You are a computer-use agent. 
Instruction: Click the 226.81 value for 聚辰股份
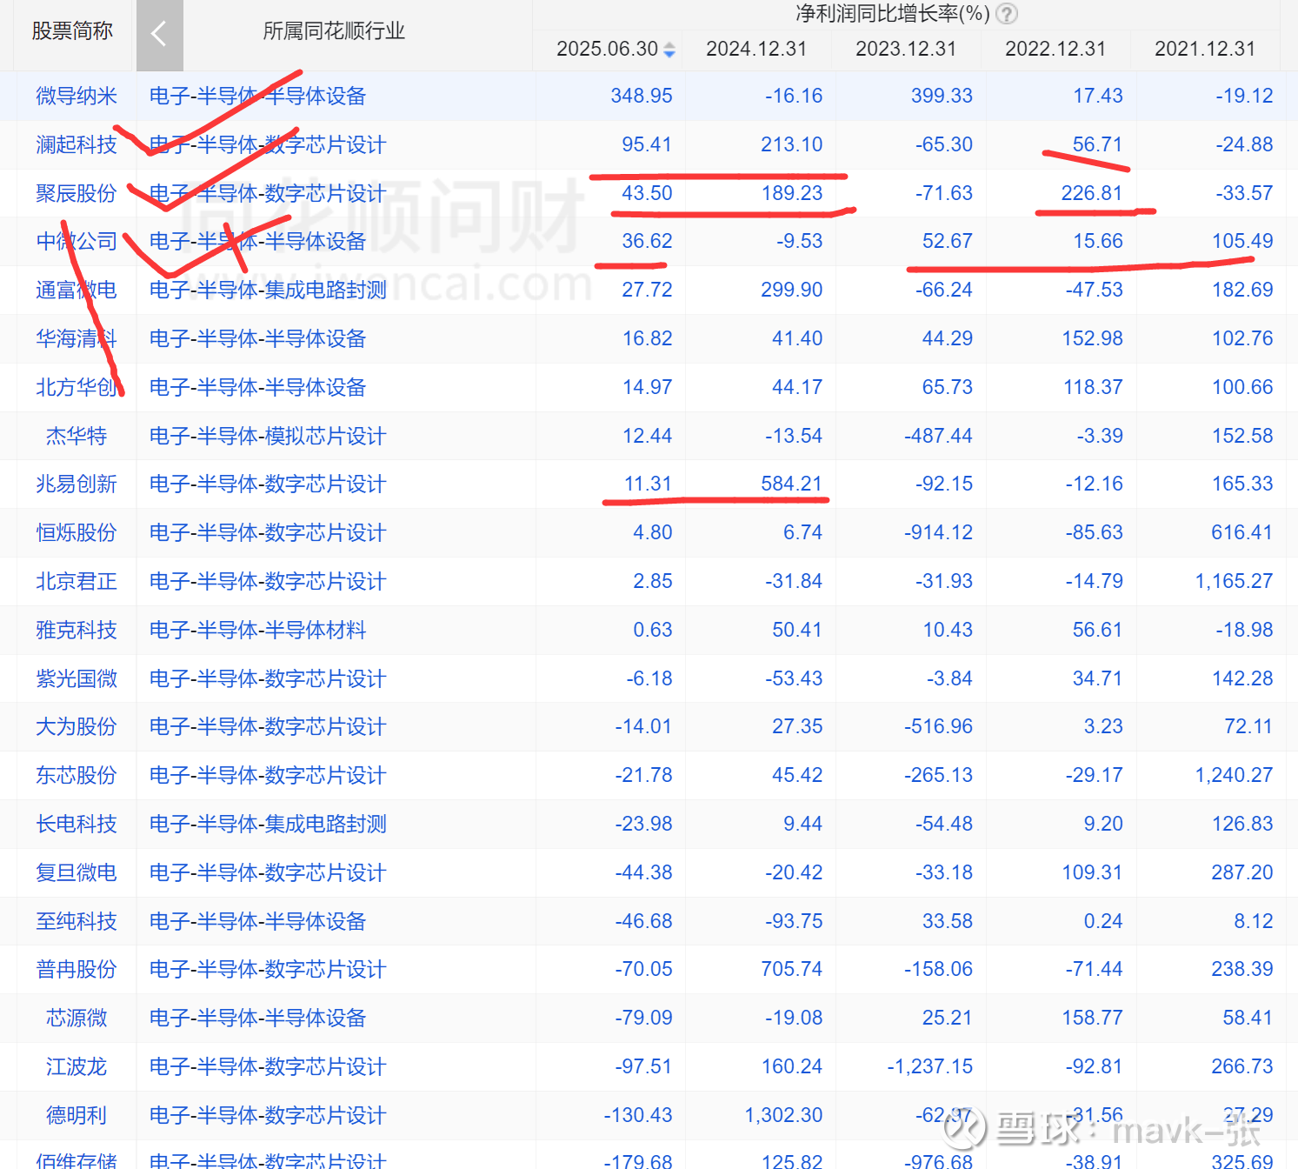pyautogui.click(x=1092, y=193)
